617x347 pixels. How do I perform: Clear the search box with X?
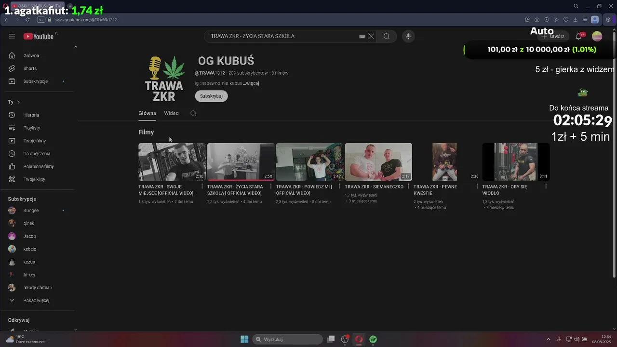click(x=371, y=36)
